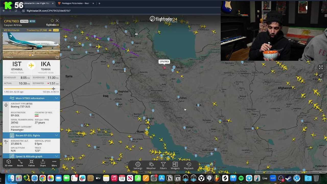Click the 'Boeing 737-3U3' aircraft type text
327x184 pixels.
pos(20,107)
